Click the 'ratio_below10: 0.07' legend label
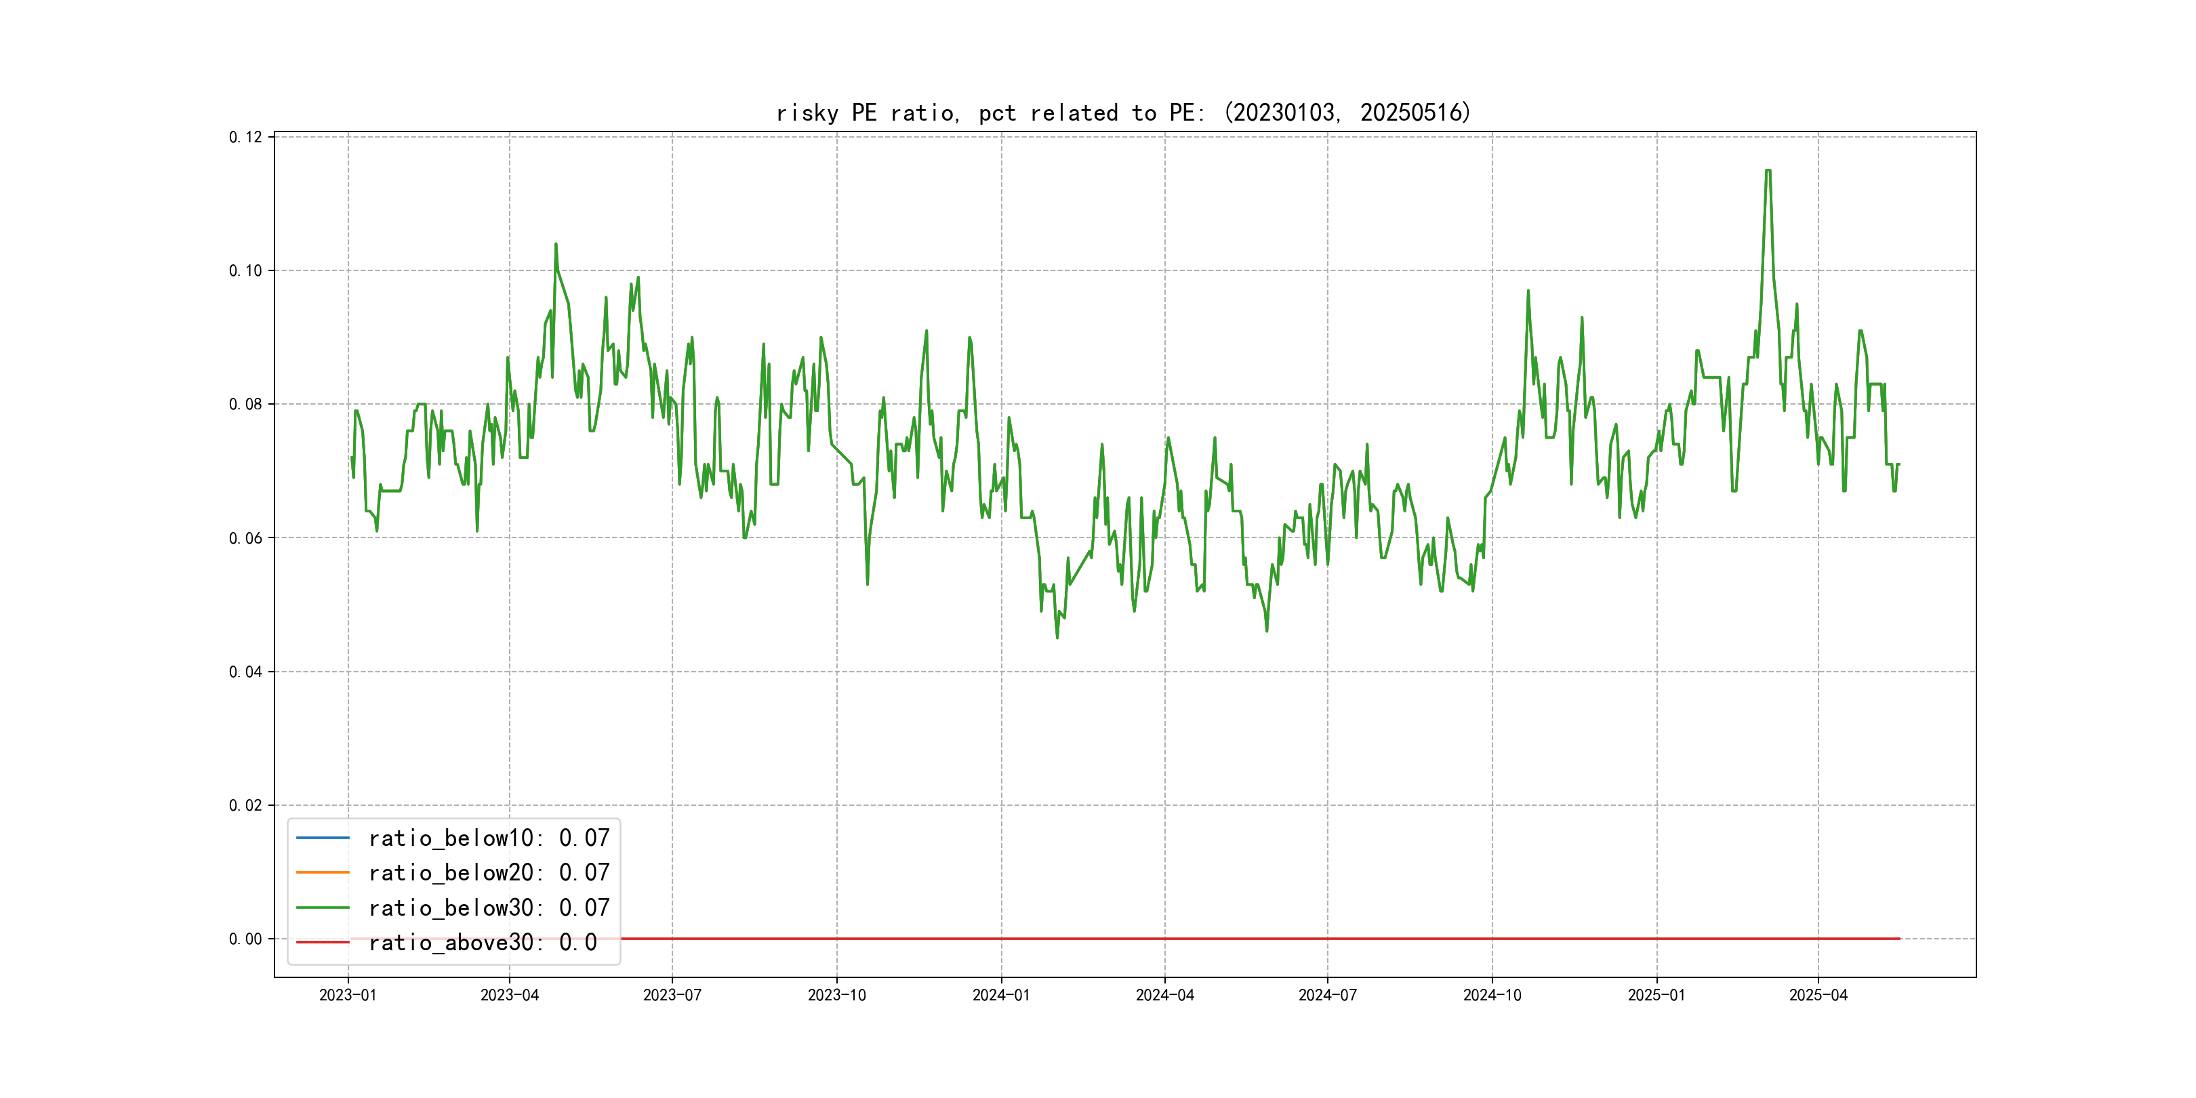2196x1098 pixels. click(489, 838)
